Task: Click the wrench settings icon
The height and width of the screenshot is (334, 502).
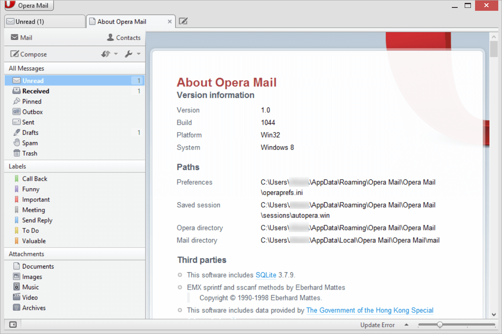Action: [129, 54]
